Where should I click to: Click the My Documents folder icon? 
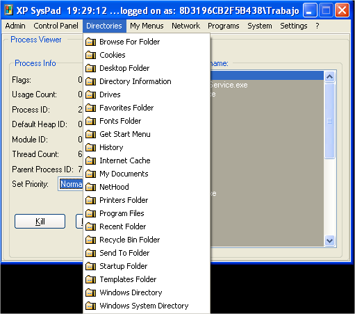(90, 174)
